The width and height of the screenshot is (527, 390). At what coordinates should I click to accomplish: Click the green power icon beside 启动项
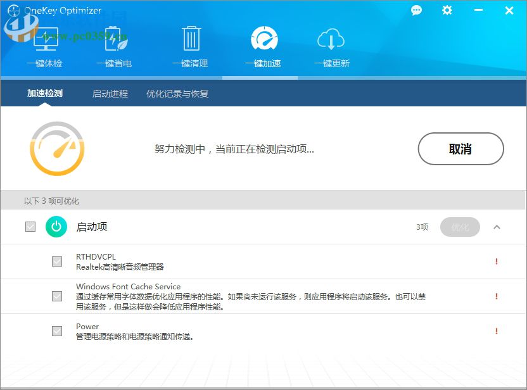point(56,227)
